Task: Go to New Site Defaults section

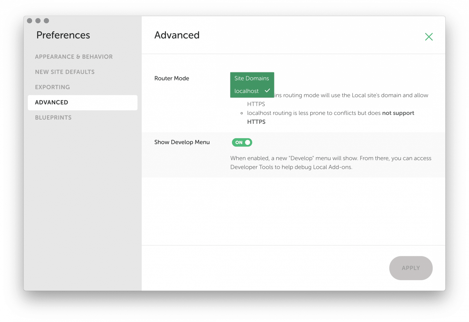Action: click(65, 72)
